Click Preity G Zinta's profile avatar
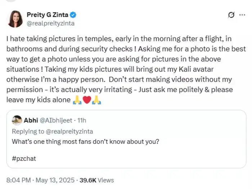Viewport: 252px width, 189px height. pyautogui.click(x=15, y=19)
